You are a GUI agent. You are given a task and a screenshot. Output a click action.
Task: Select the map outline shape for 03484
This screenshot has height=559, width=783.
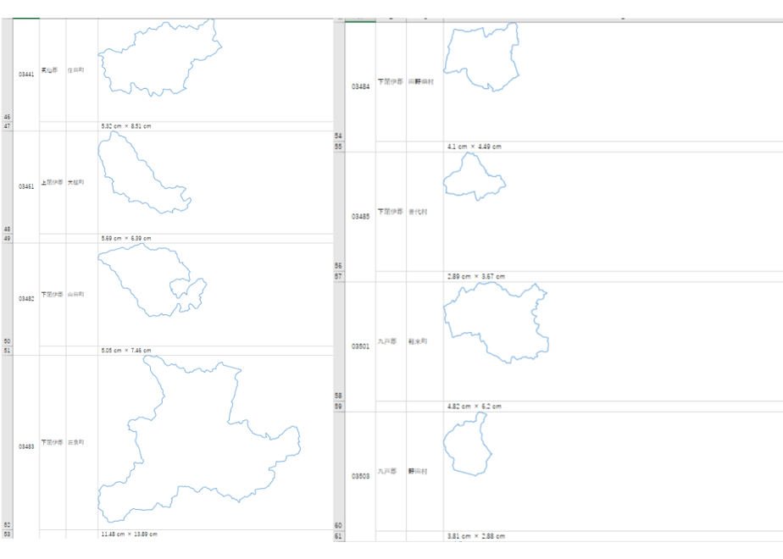click(481, 57)
